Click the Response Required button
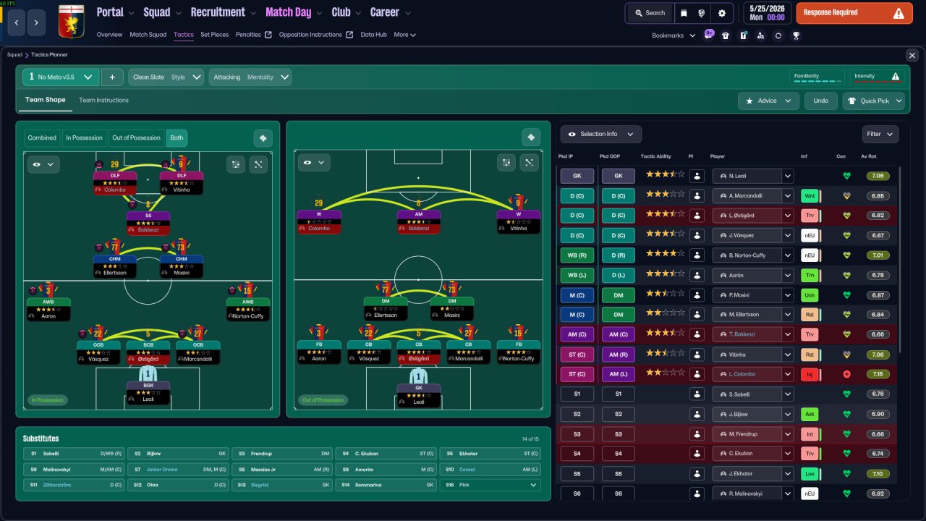926x521 pixels. (x=854, y=12)
